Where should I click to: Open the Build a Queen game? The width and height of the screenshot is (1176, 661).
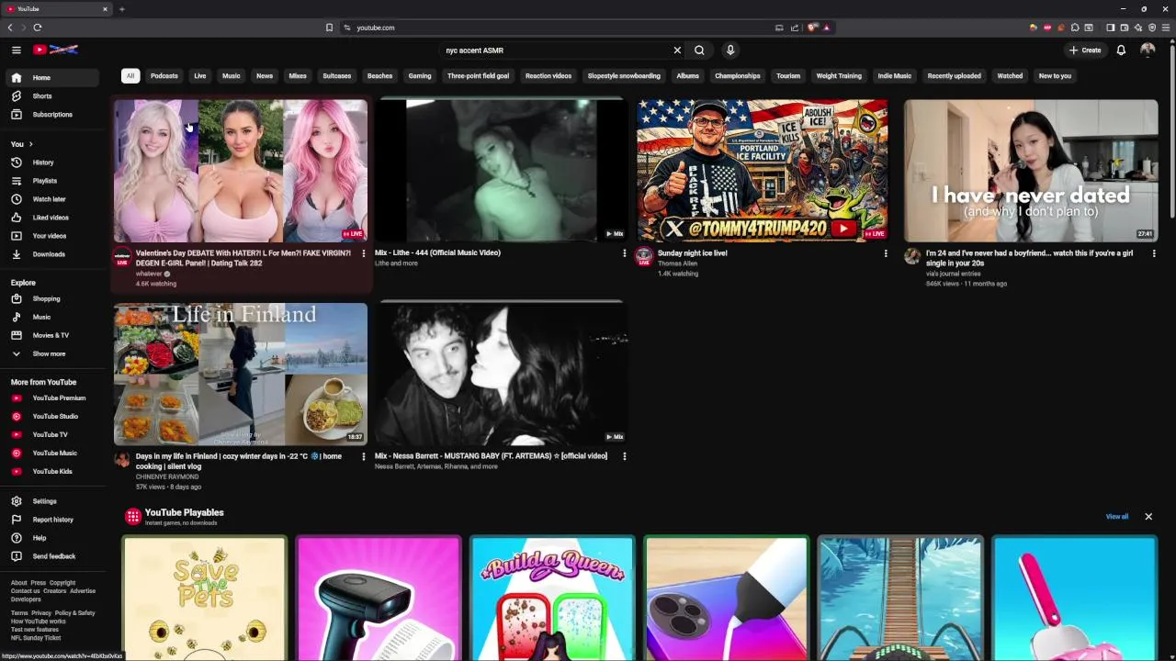point(552,599)
